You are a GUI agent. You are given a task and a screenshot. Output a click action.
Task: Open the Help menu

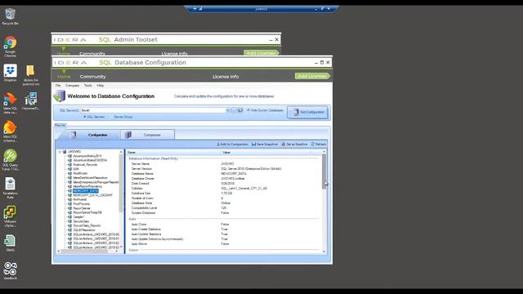point(100,86)
